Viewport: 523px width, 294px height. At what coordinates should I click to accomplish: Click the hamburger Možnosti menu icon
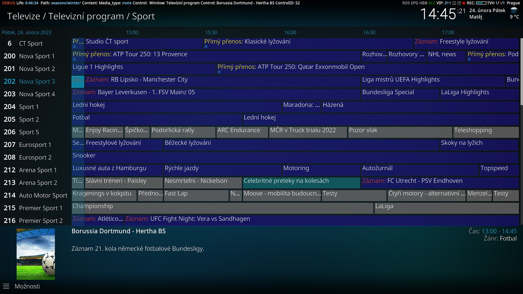tap(6, 286)
